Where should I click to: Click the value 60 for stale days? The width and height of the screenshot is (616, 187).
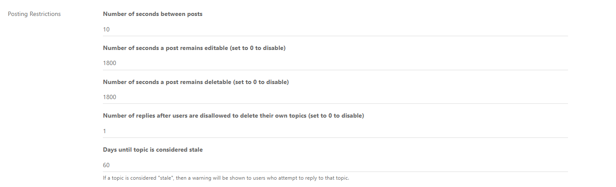(106, 165)
